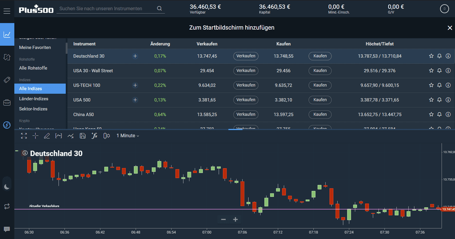This screenshot has width=455, height=239.
Task: Toggle favorite star for Deutschland 30
Action: point(431,56)
